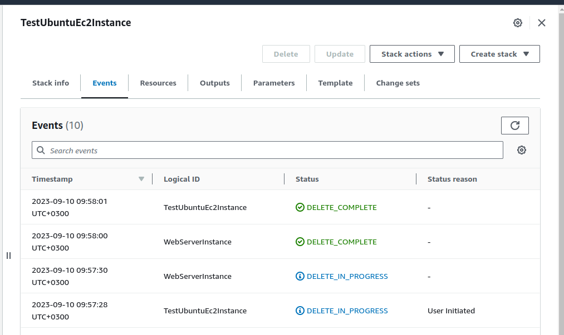Click TestUbuntuEc2Instance DELETE_IN_PROGRESS info icon
This screenshot has width=564, height=335.
300,311
